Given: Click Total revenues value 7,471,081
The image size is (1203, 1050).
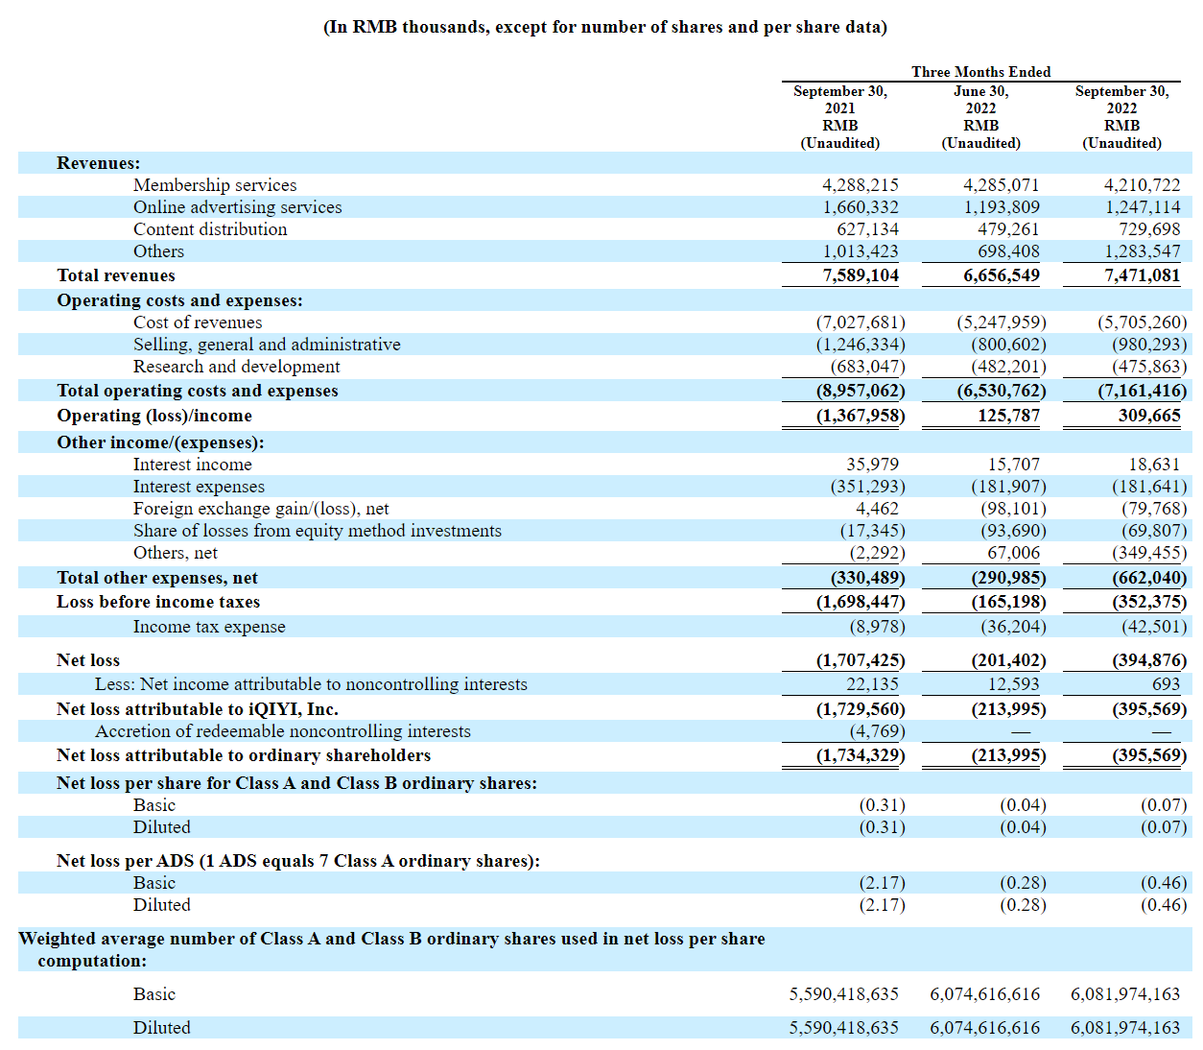Looking at the screenshot, I should (x=1143, y=275).
